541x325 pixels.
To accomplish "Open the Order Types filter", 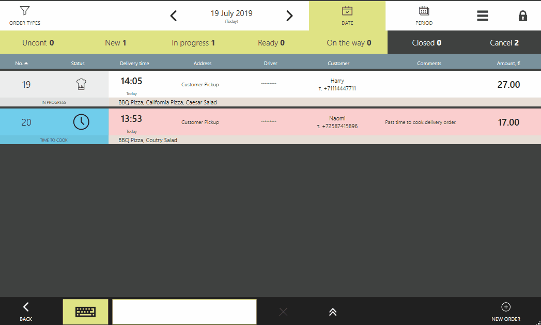I will (x=25, y=16).
